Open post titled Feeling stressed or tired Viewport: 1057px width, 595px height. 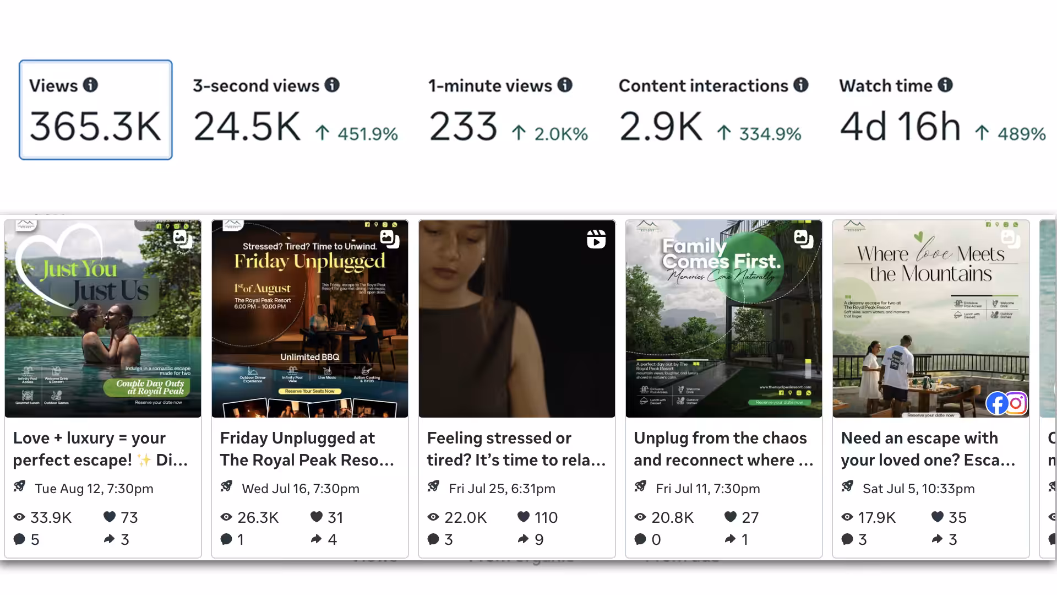[516, 449]
